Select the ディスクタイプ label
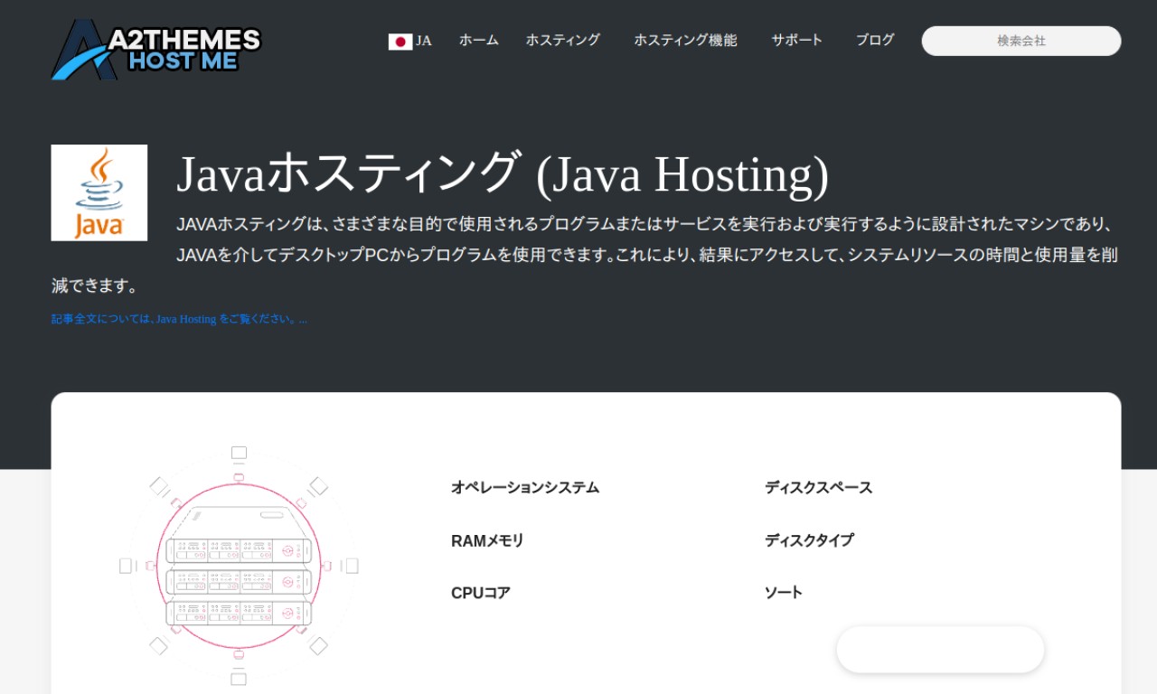This screenshot has width=1157, height=694. [809, 540]
